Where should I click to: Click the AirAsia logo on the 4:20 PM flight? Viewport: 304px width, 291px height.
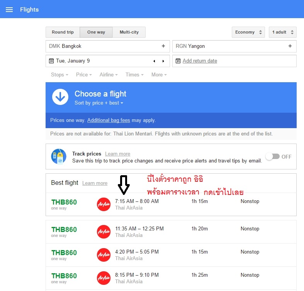tap(104, 255)
